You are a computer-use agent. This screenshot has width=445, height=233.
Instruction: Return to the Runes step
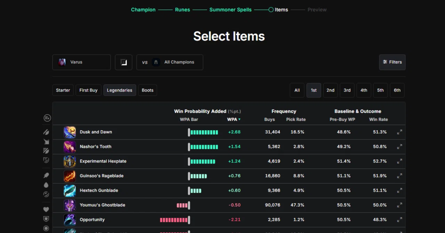pyautogui.click(x=183, y=10)
